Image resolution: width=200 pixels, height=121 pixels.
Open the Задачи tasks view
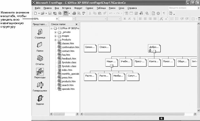(x=40, y=100)
